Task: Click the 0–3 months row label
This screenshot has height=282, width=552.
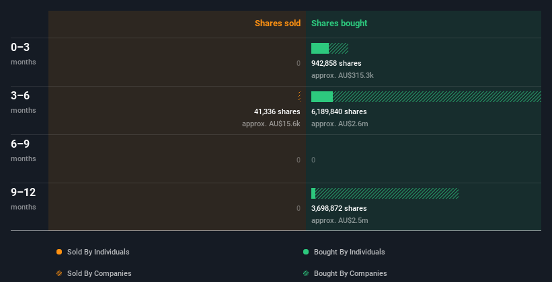Action: (x=24, y=54)
